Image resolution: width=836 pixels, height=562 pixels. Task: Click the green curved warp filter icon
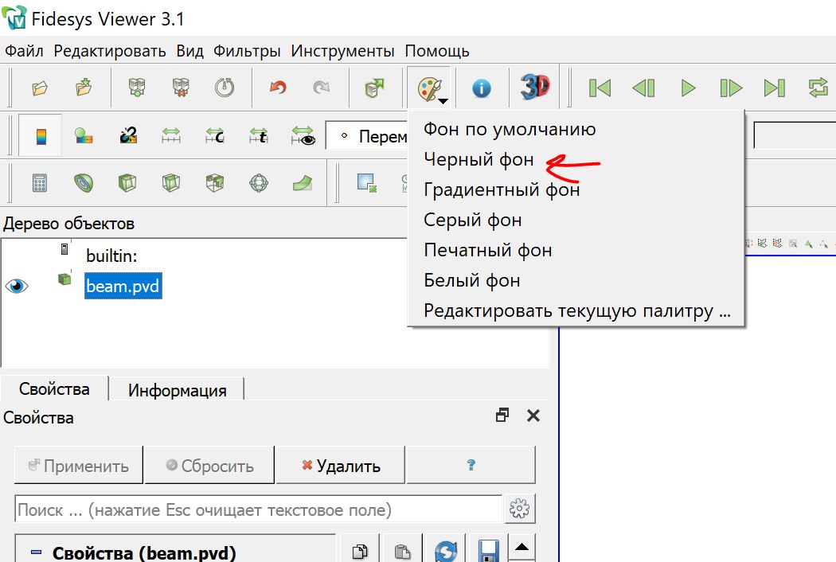click(x=303, y=183)
